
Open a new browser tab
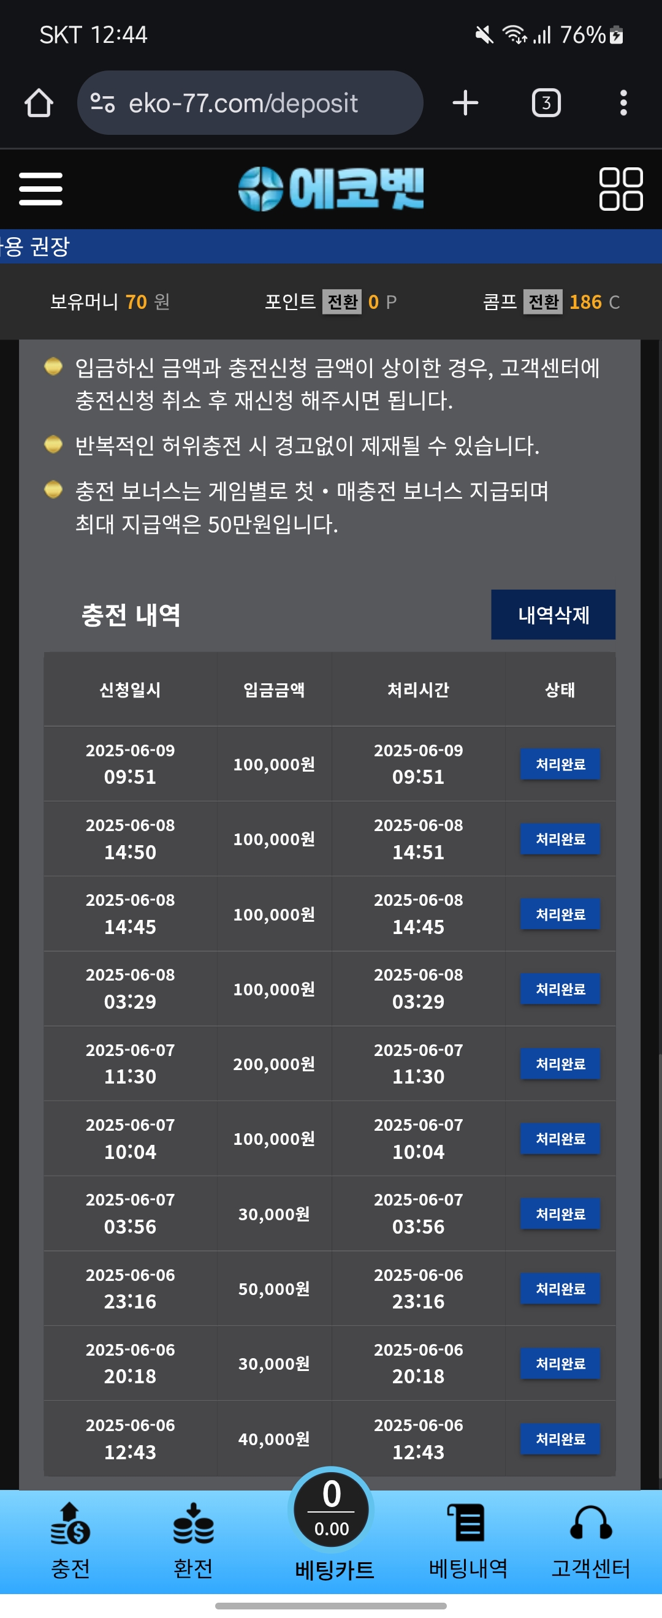[465, 103]
